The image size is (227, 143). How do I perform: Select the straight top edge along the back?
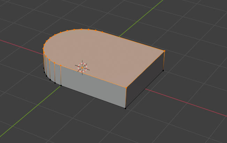point(134,41)
